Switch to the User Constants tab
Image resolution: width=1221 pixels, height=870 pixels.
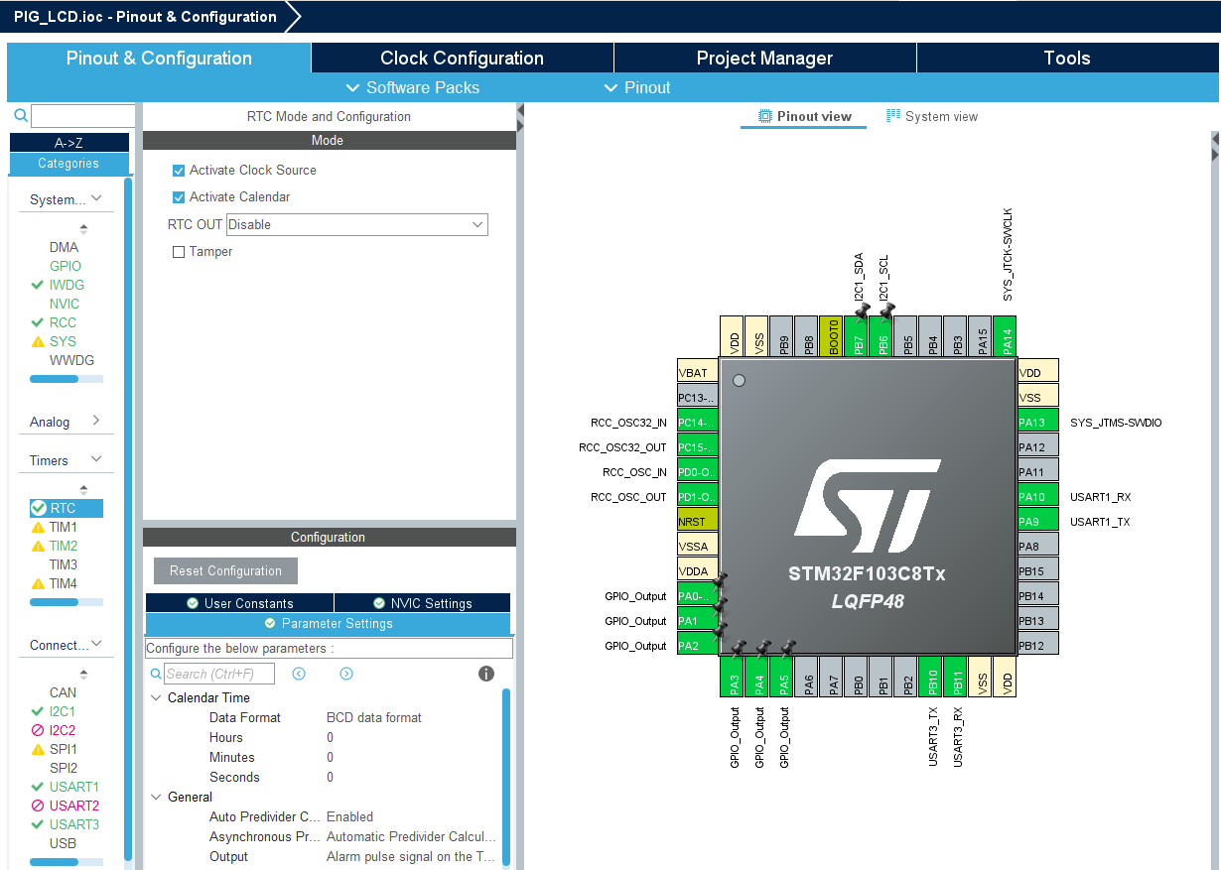pos(239,603)
